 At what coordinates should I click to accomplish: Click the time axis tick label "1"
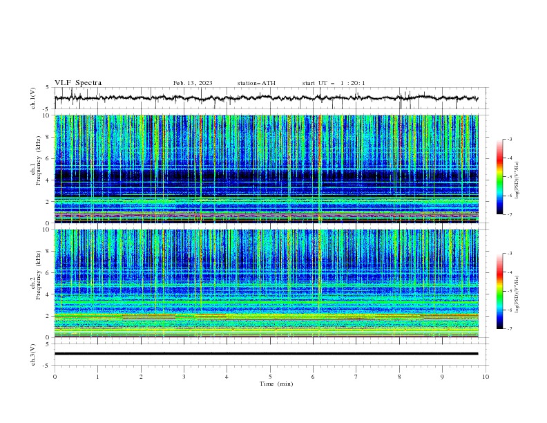[97, 377]
